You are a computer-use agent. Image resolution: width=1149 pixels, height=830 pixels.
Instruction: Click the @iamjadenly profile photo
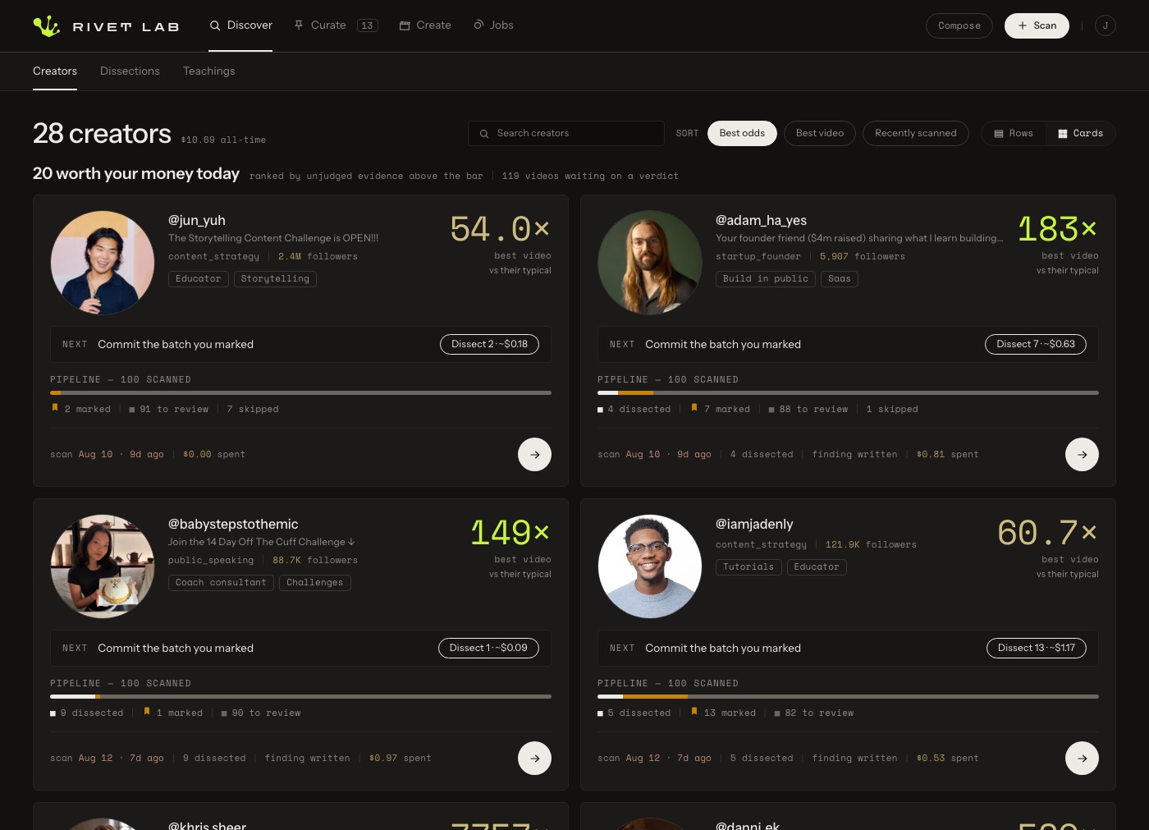click(x=650, y=566)
